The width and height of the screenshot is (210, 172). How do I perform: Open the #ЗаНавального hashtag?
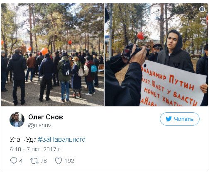tap(61, 139)
